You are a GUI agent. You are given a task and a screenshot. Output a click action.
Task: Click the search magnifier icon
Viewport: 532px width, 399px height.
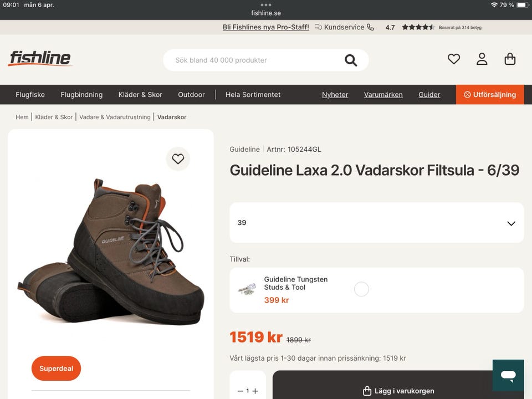click(x=351, y=60)
